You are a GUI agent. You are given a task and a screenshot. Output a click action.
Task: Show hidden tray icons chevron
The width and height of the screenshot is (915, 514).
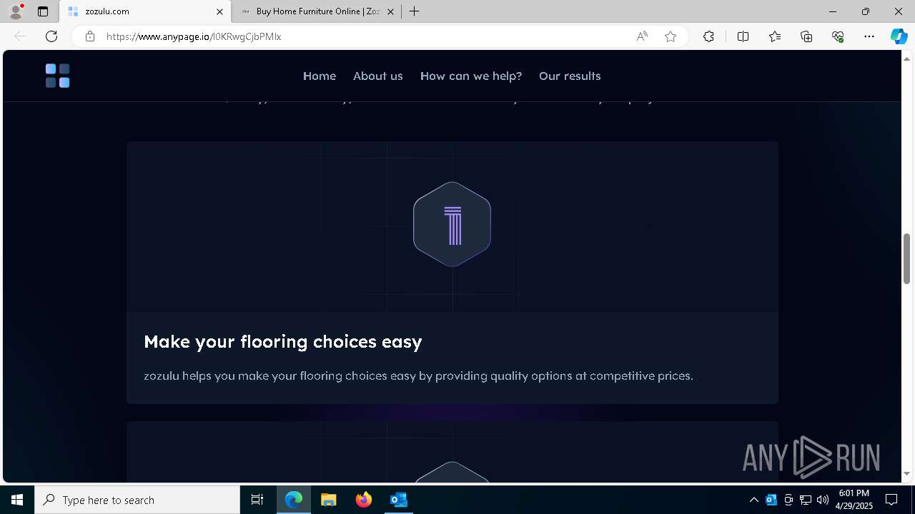tap(753, 500)
